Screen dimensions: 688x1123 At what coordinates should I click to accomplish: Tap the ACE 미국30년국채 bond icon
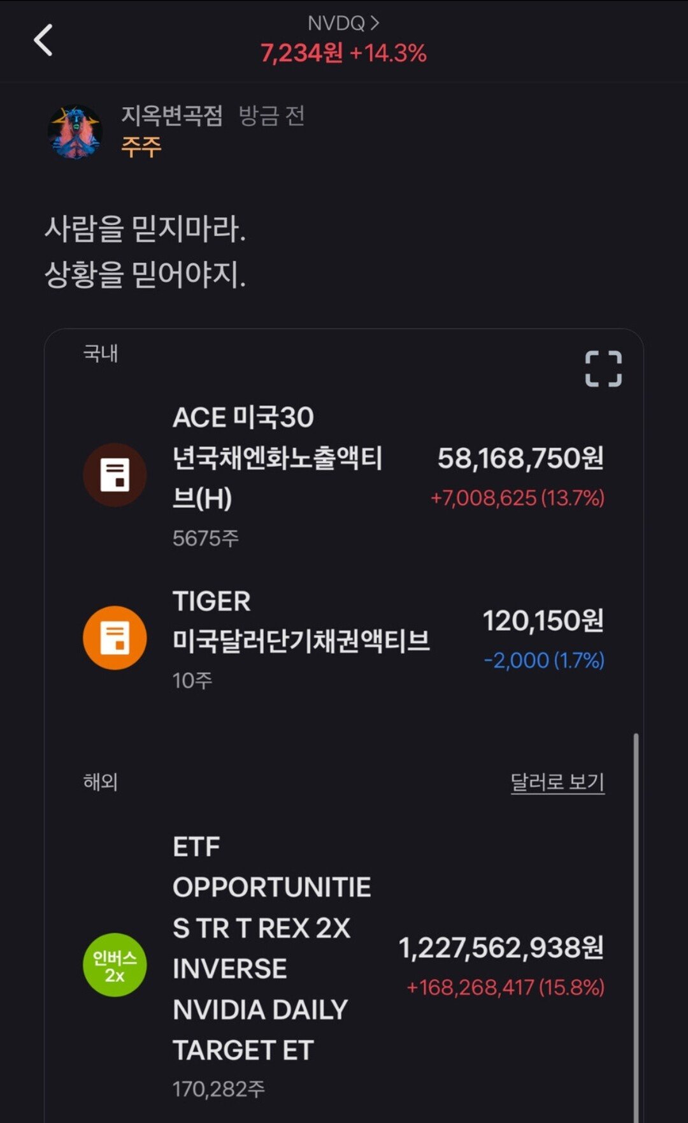pos(115,475)
